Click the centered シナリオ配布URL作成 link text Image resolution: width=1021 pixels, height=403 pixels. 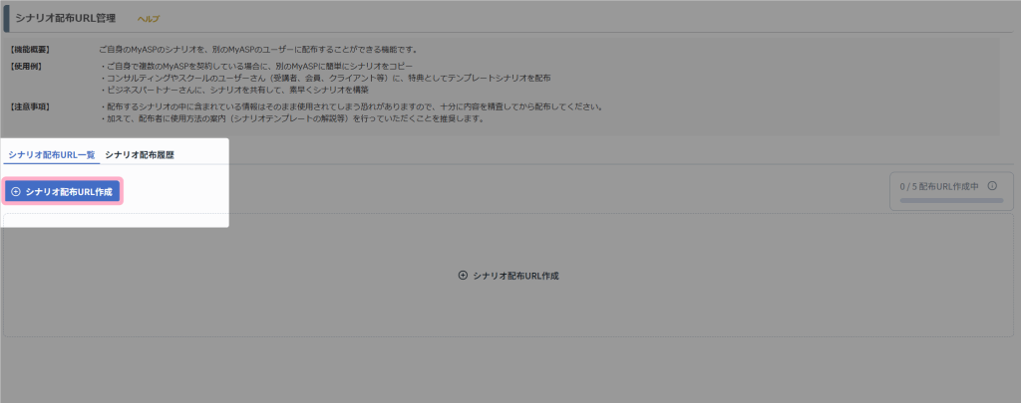515,275
